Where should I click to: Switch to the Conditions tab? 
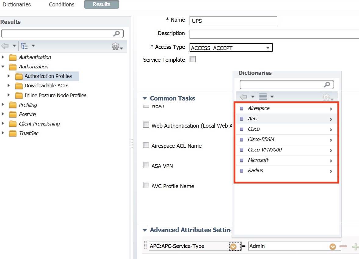[61, 4]
